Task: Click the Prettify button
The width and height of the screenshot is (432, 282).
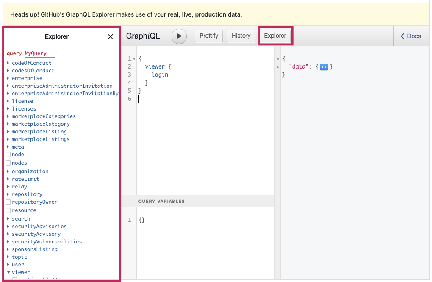Action: (208, 36)
